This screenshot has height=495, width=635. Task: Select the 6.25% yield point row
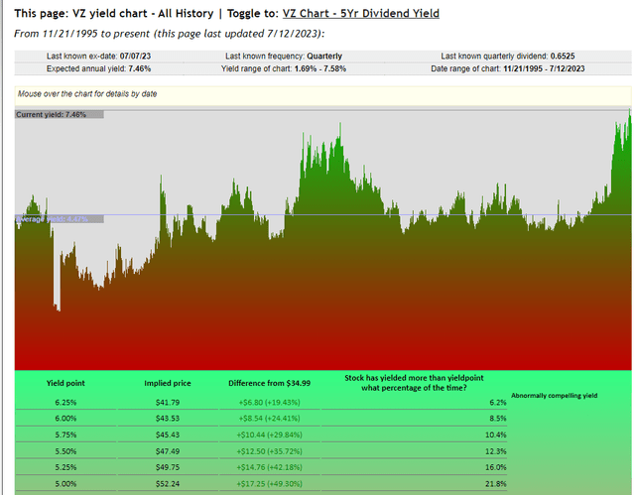click(x=65, y=402)
